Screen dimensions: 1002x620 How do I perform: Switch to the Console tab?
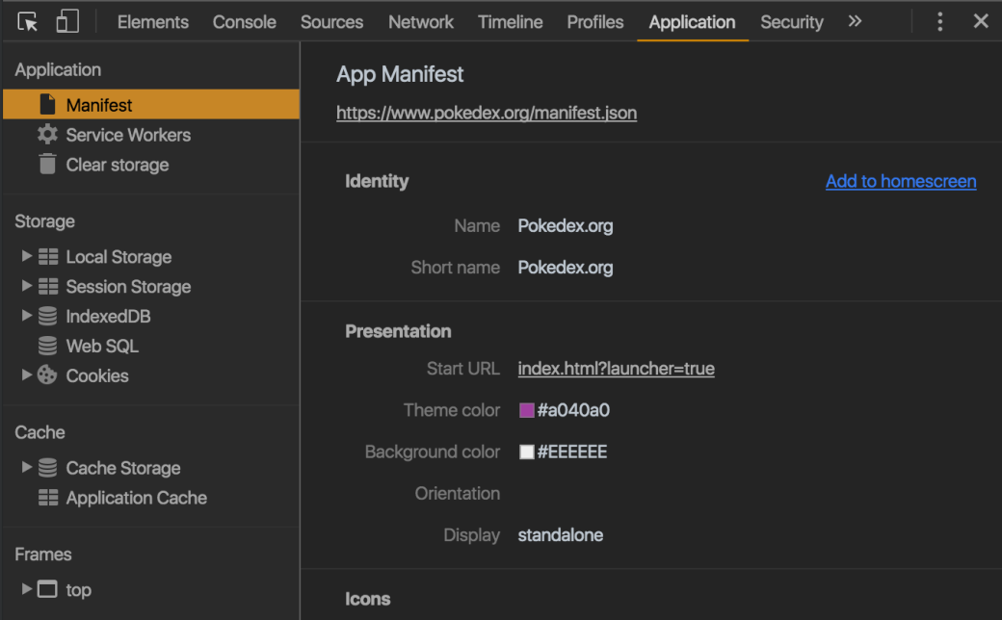(x=244, y=22)
